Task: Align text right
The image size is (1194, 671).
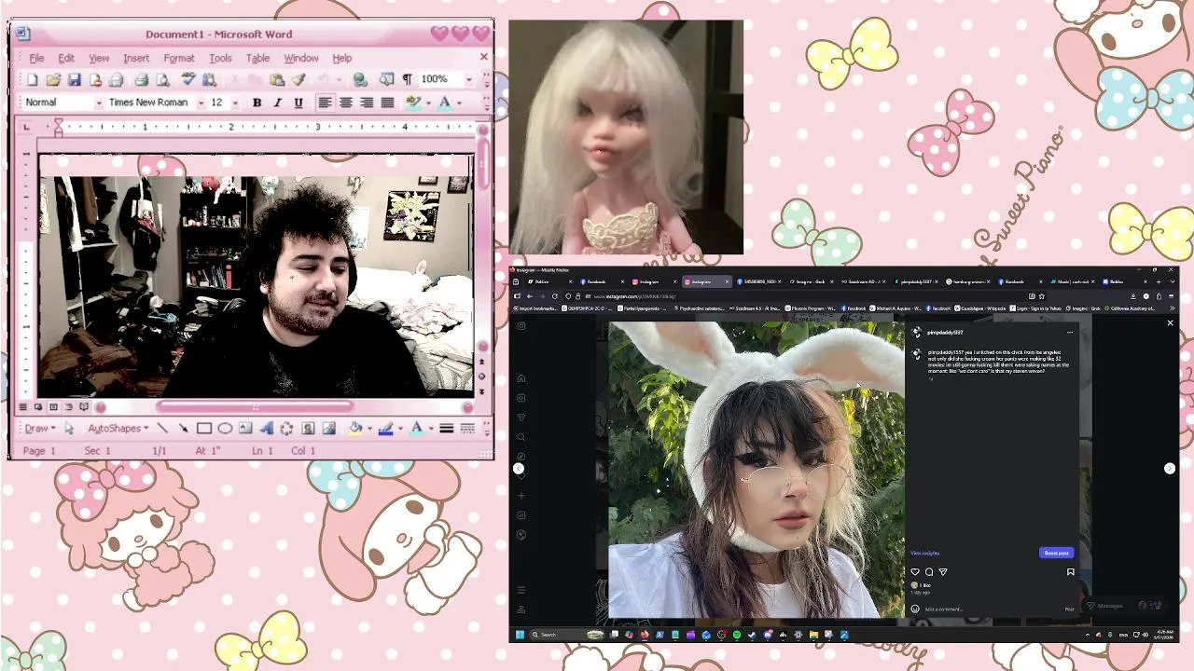Action: (x=367, y=103)
